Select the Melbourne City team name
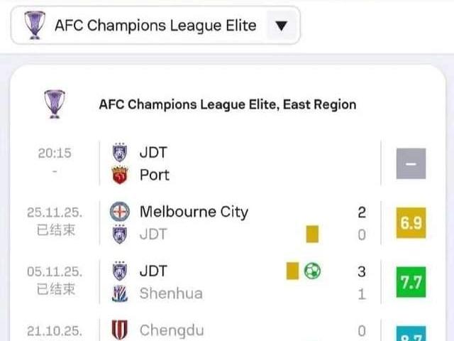This screenshot has height=341, width=454. [x=194, y=212]
